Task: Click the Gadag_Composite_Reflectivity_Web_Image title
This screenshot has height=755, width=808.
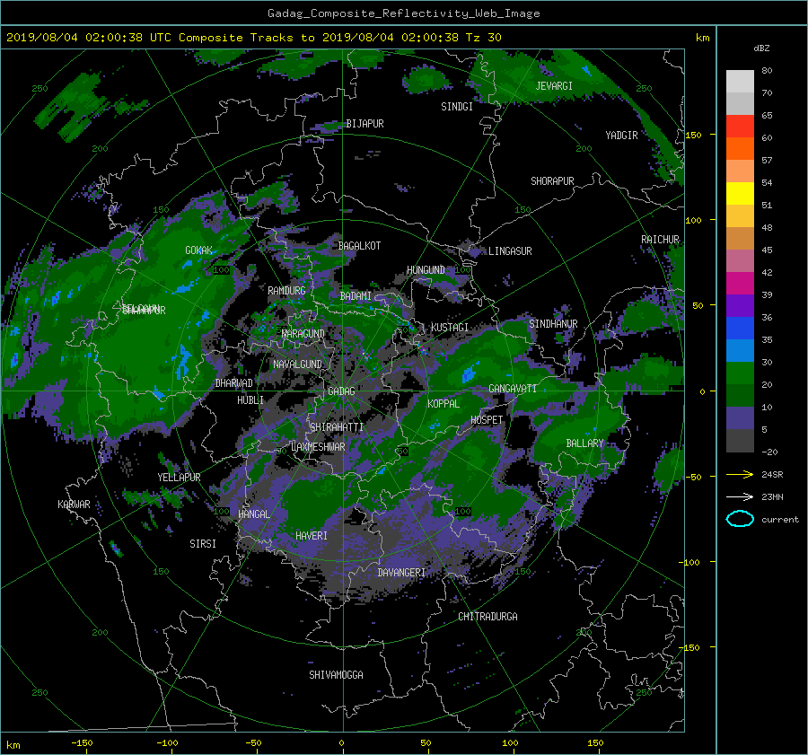Action: pos(403,13)
